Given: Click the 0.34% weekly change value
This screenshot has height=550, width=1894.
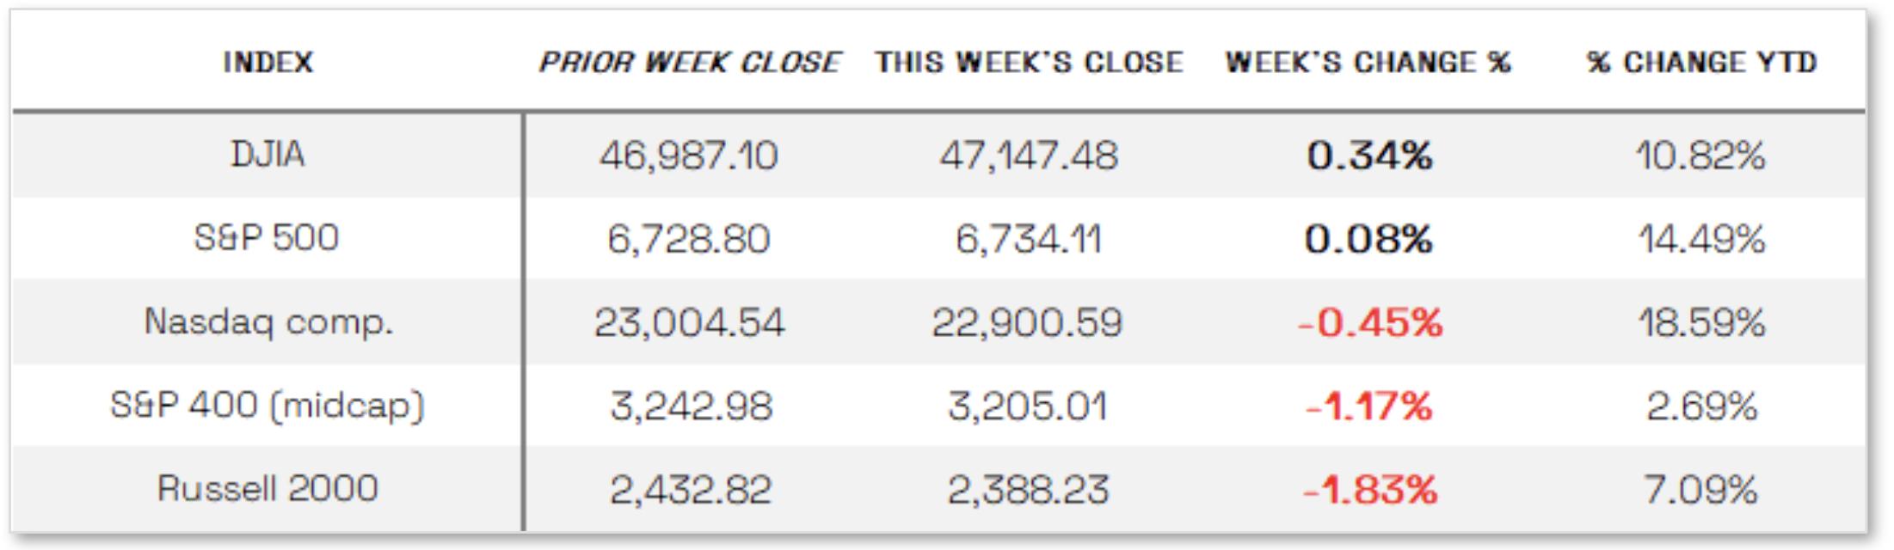Looking at the screenshot, I should pos(1369,156).
